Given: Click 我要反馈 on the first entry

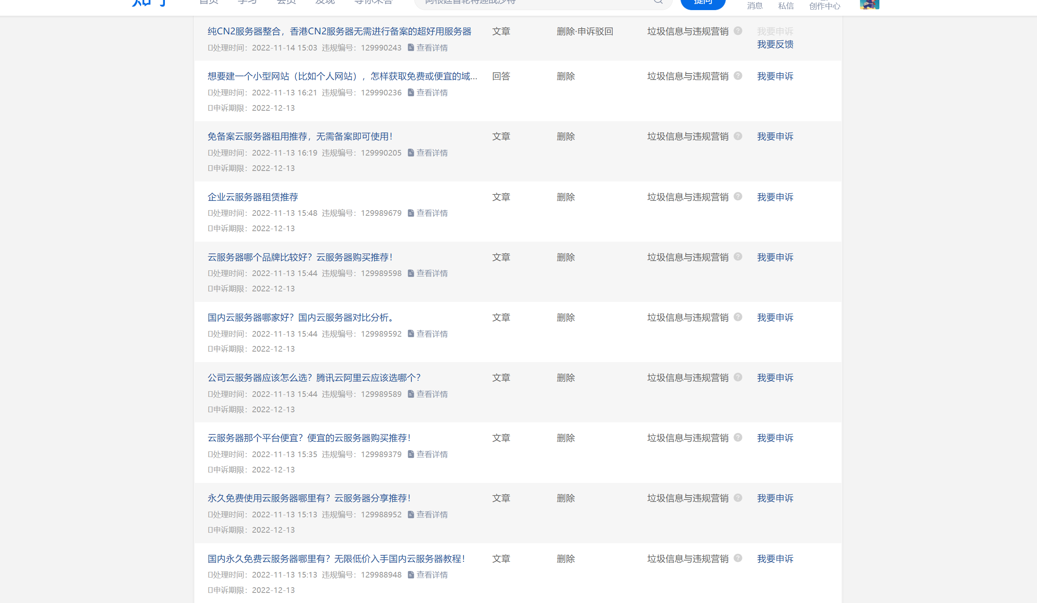Looking at the screenshot, I should coord(775,44).
